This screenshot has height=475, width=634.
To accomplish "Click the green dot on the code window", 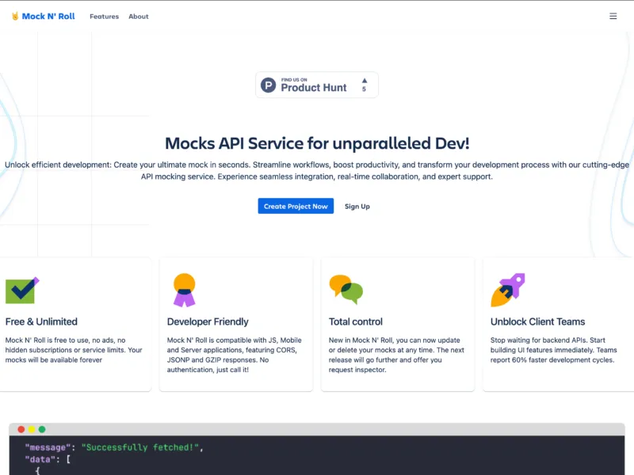I will tap(42, 429).
